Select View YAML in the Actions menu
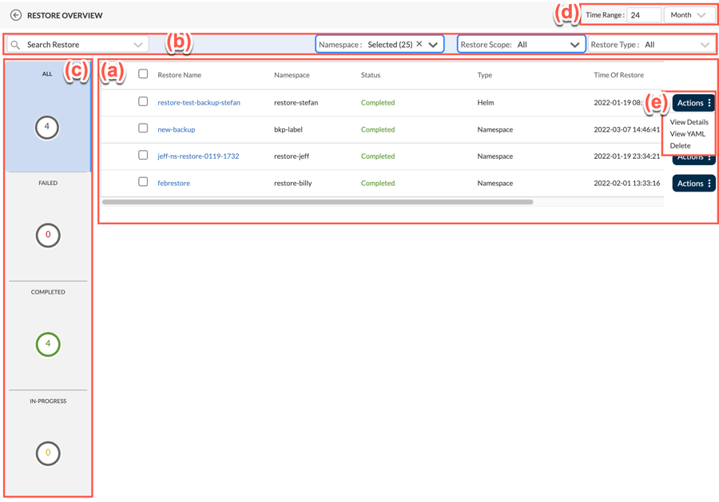 click(687, 134)
